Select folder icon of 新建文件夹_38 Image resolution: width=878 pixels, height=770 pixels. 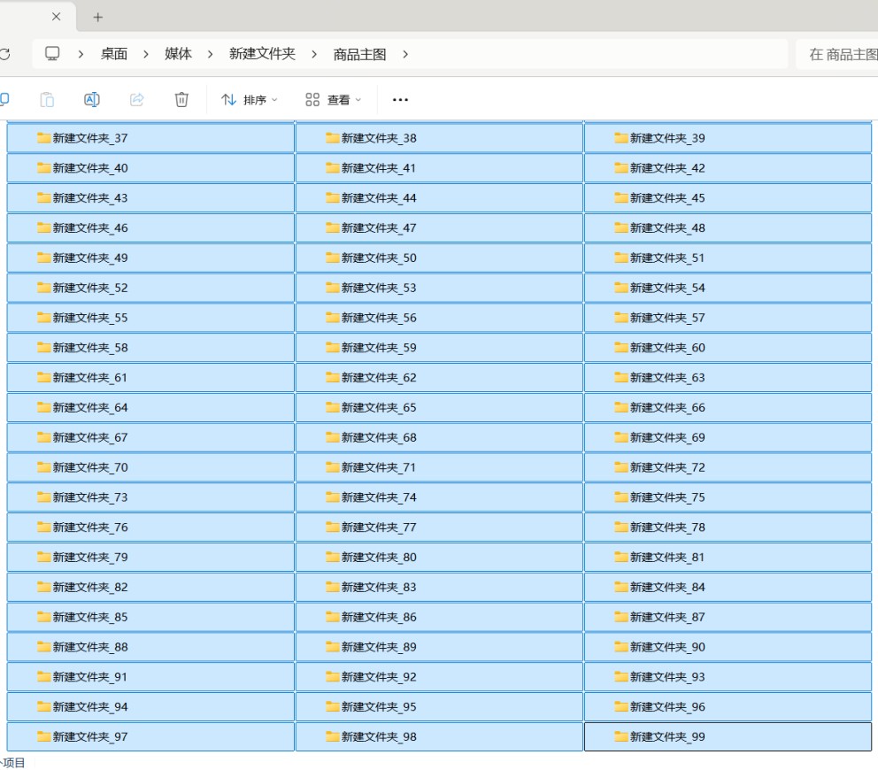333,138
